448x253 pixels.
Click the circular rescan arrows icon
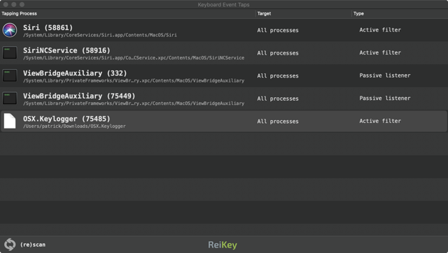coord(10,245)
